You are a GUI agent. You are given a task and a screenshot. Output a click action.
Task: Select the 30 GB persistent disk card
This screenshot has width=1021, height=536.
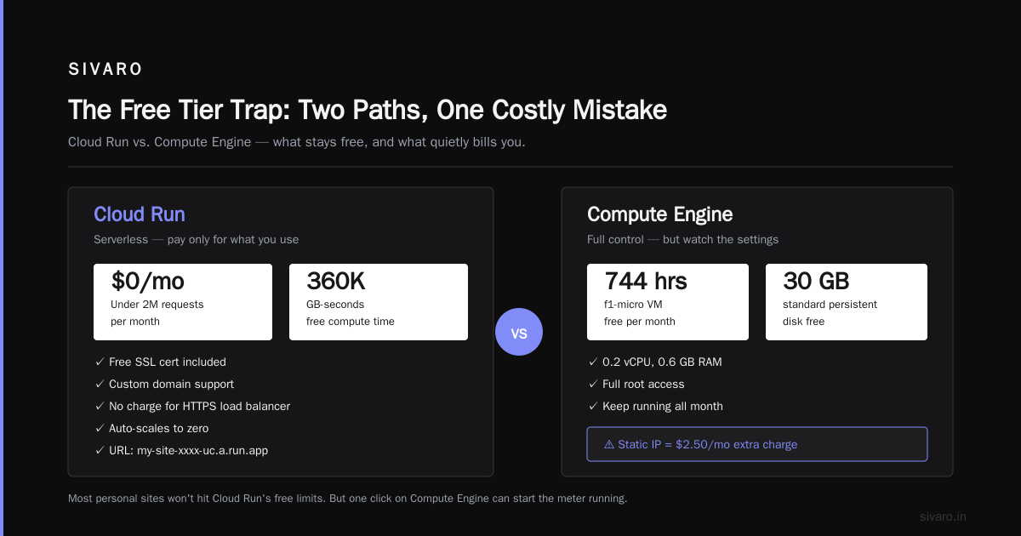coord(847,302)
